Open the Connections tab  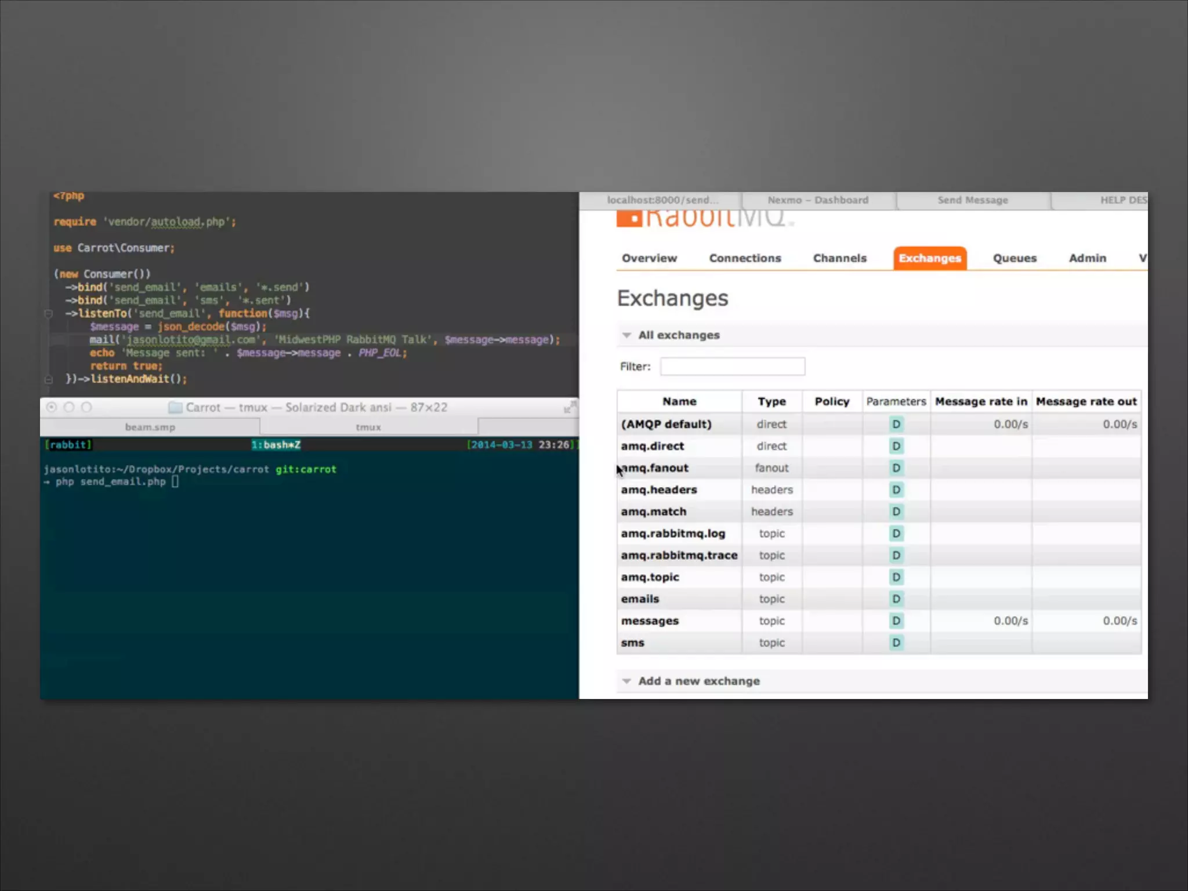coord(745,258)
